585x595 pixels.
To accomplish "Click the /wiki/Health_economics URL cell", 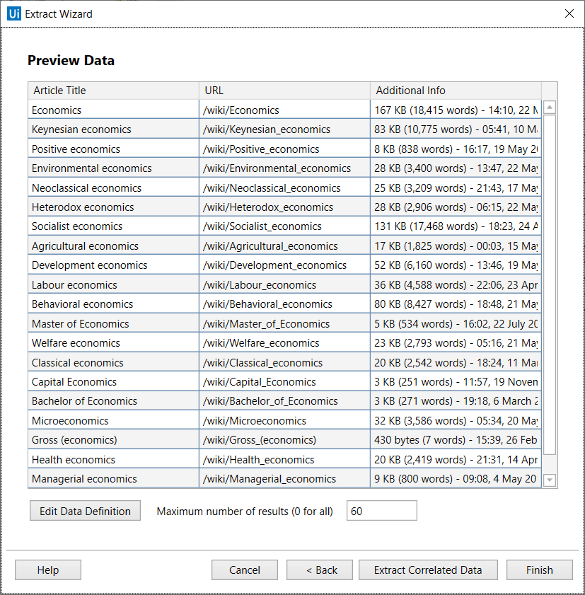I will (283, 459).
